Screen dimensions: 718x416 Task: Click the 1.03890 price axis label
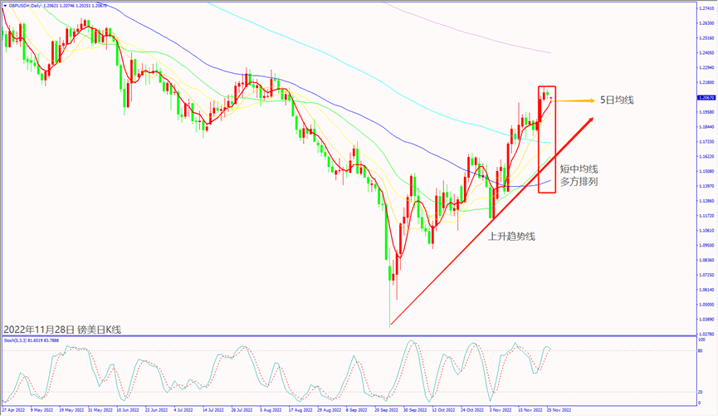(x=704, y=319)
